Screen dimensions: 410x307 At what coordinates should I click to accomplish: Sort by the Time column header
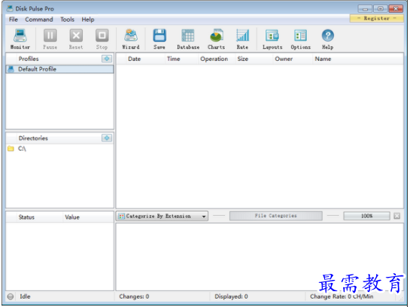pos(182,59)
